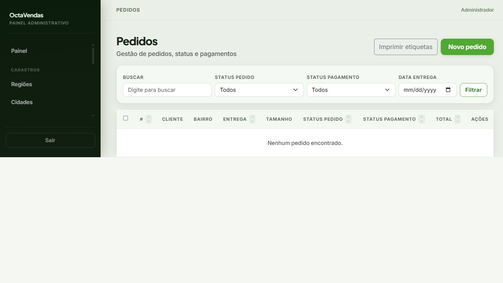Apply filters with the Filtrar button
This screenshot has width=503, height=283.
[x=473, y=90]
